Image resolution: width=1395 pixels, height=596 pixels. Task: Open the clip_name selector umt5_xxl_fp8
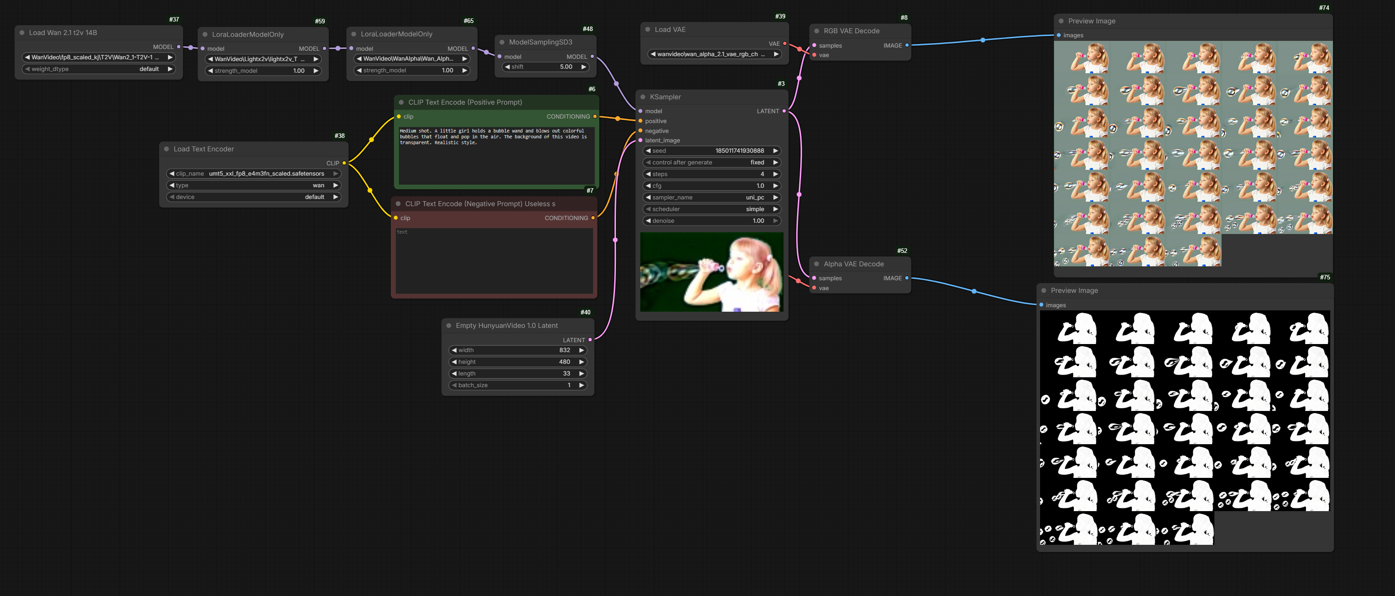coord(253,174)
